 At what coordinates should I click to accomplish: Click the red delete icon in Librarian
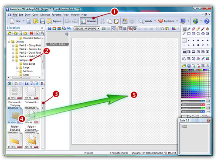tap(31, 33)
